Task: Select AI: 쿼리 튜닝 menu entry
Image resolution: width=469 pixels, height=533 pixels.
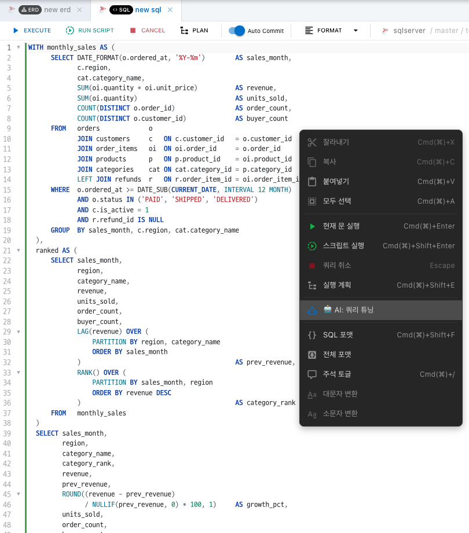Action: (380, 310)
